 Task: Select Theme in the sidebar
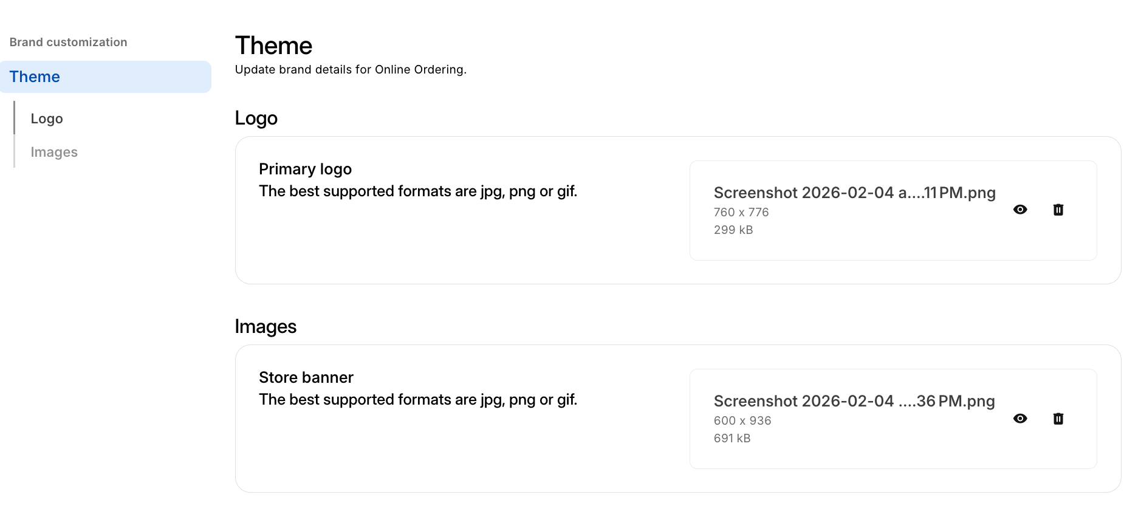click(x=35, y=77)
